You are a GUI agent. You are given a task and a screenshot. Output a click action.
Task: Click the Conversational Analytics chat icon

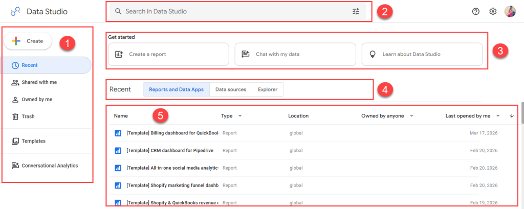click(15, 166)
